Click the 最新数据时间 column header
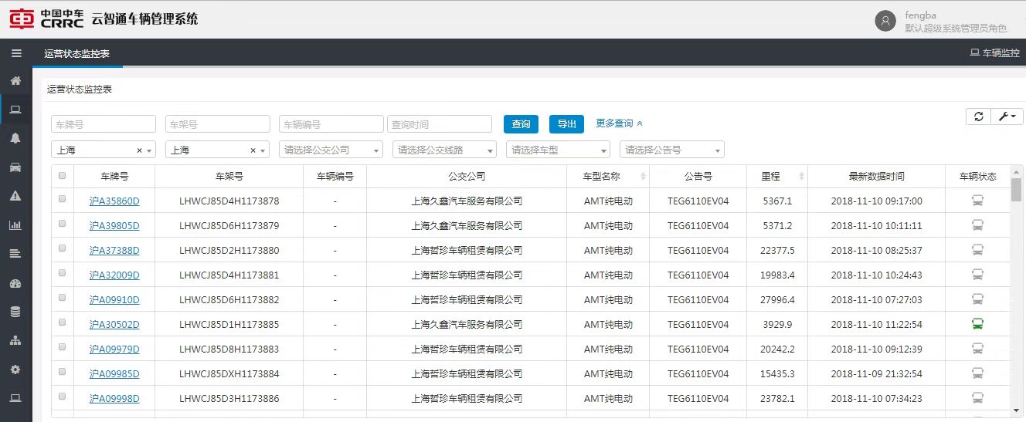 point(876,177)
